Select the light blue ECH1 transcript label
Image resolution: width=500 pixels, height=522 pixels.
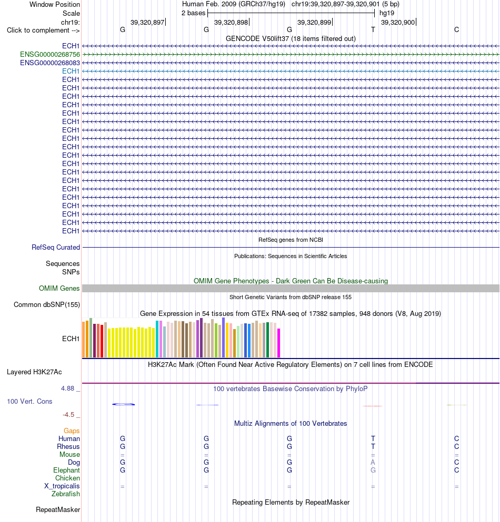(x=71, y=71)
